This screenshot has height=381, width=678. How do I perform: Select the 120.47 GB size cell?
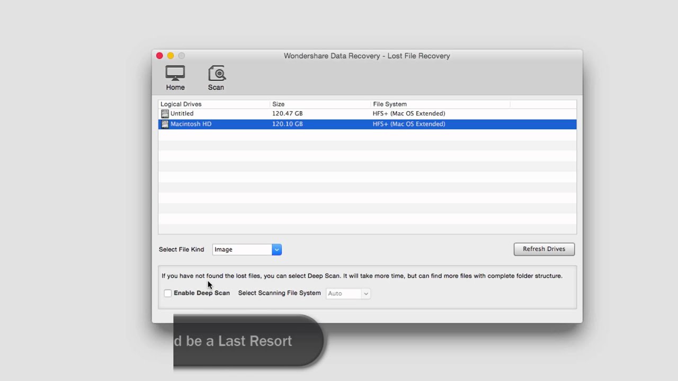point(288,114)
